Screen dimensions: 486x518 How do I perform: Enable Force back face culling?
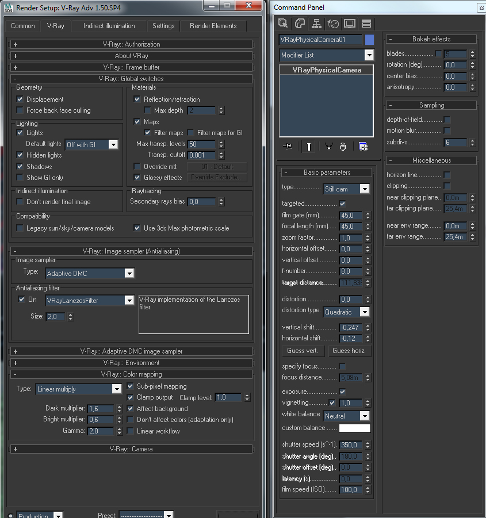(20, 110)
